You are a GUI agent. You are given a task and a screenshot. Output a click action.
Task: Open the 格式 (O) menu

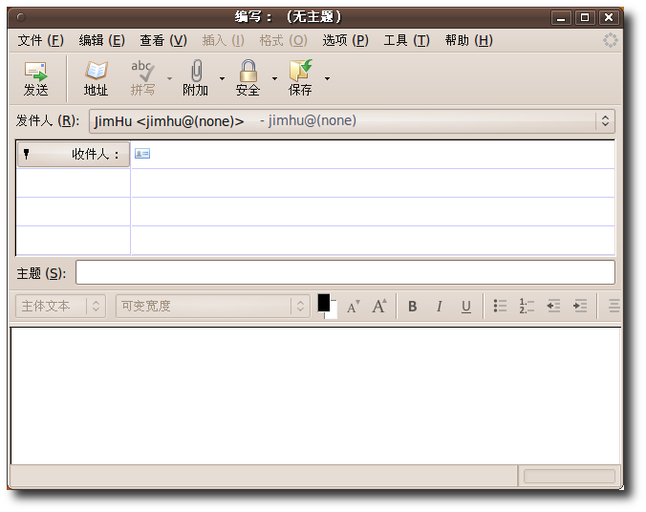tap(284, 40)
